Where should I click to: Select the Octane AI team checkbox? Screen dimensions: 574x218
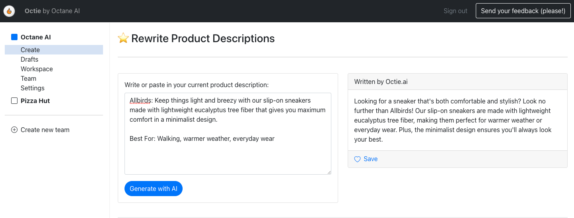coord(14,37)
